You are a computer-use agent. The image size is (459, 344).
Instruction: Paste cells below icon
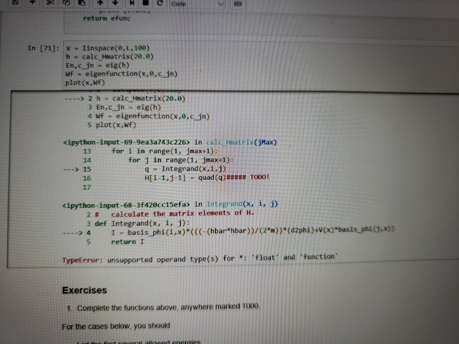pos(82,3)
